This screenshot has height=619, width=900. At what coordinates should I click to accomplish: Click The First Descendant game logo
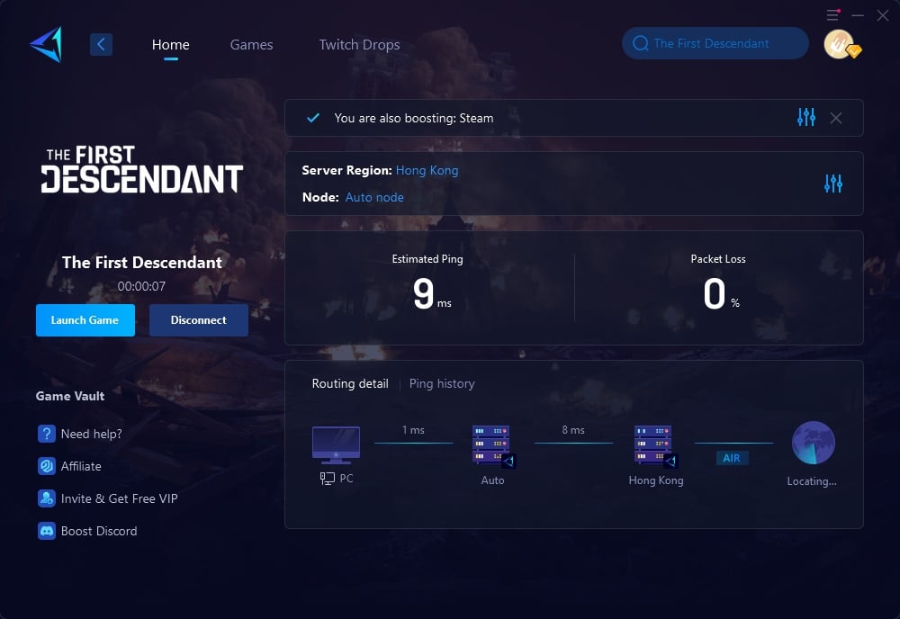pos(142,168)
